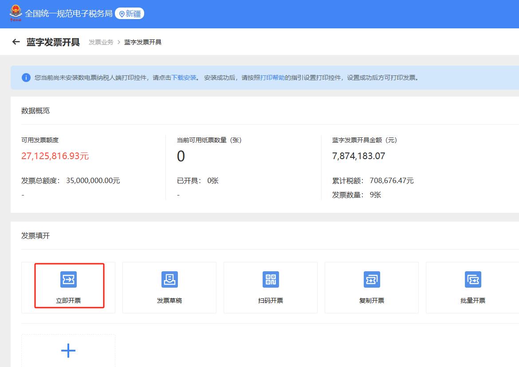Click the 0张 issued count
Image resolution: width=519 pixels, height=367 pixels.
[x=213, y=180]
